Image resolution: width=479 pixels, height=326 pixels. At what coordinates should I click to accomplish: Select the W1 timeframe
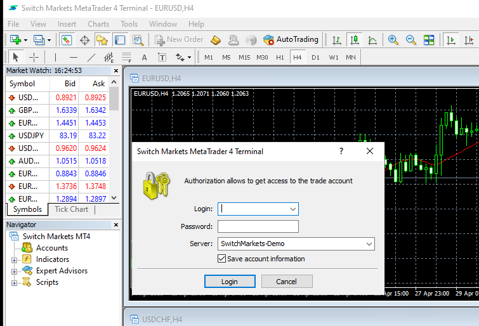(x=334, y=58)
